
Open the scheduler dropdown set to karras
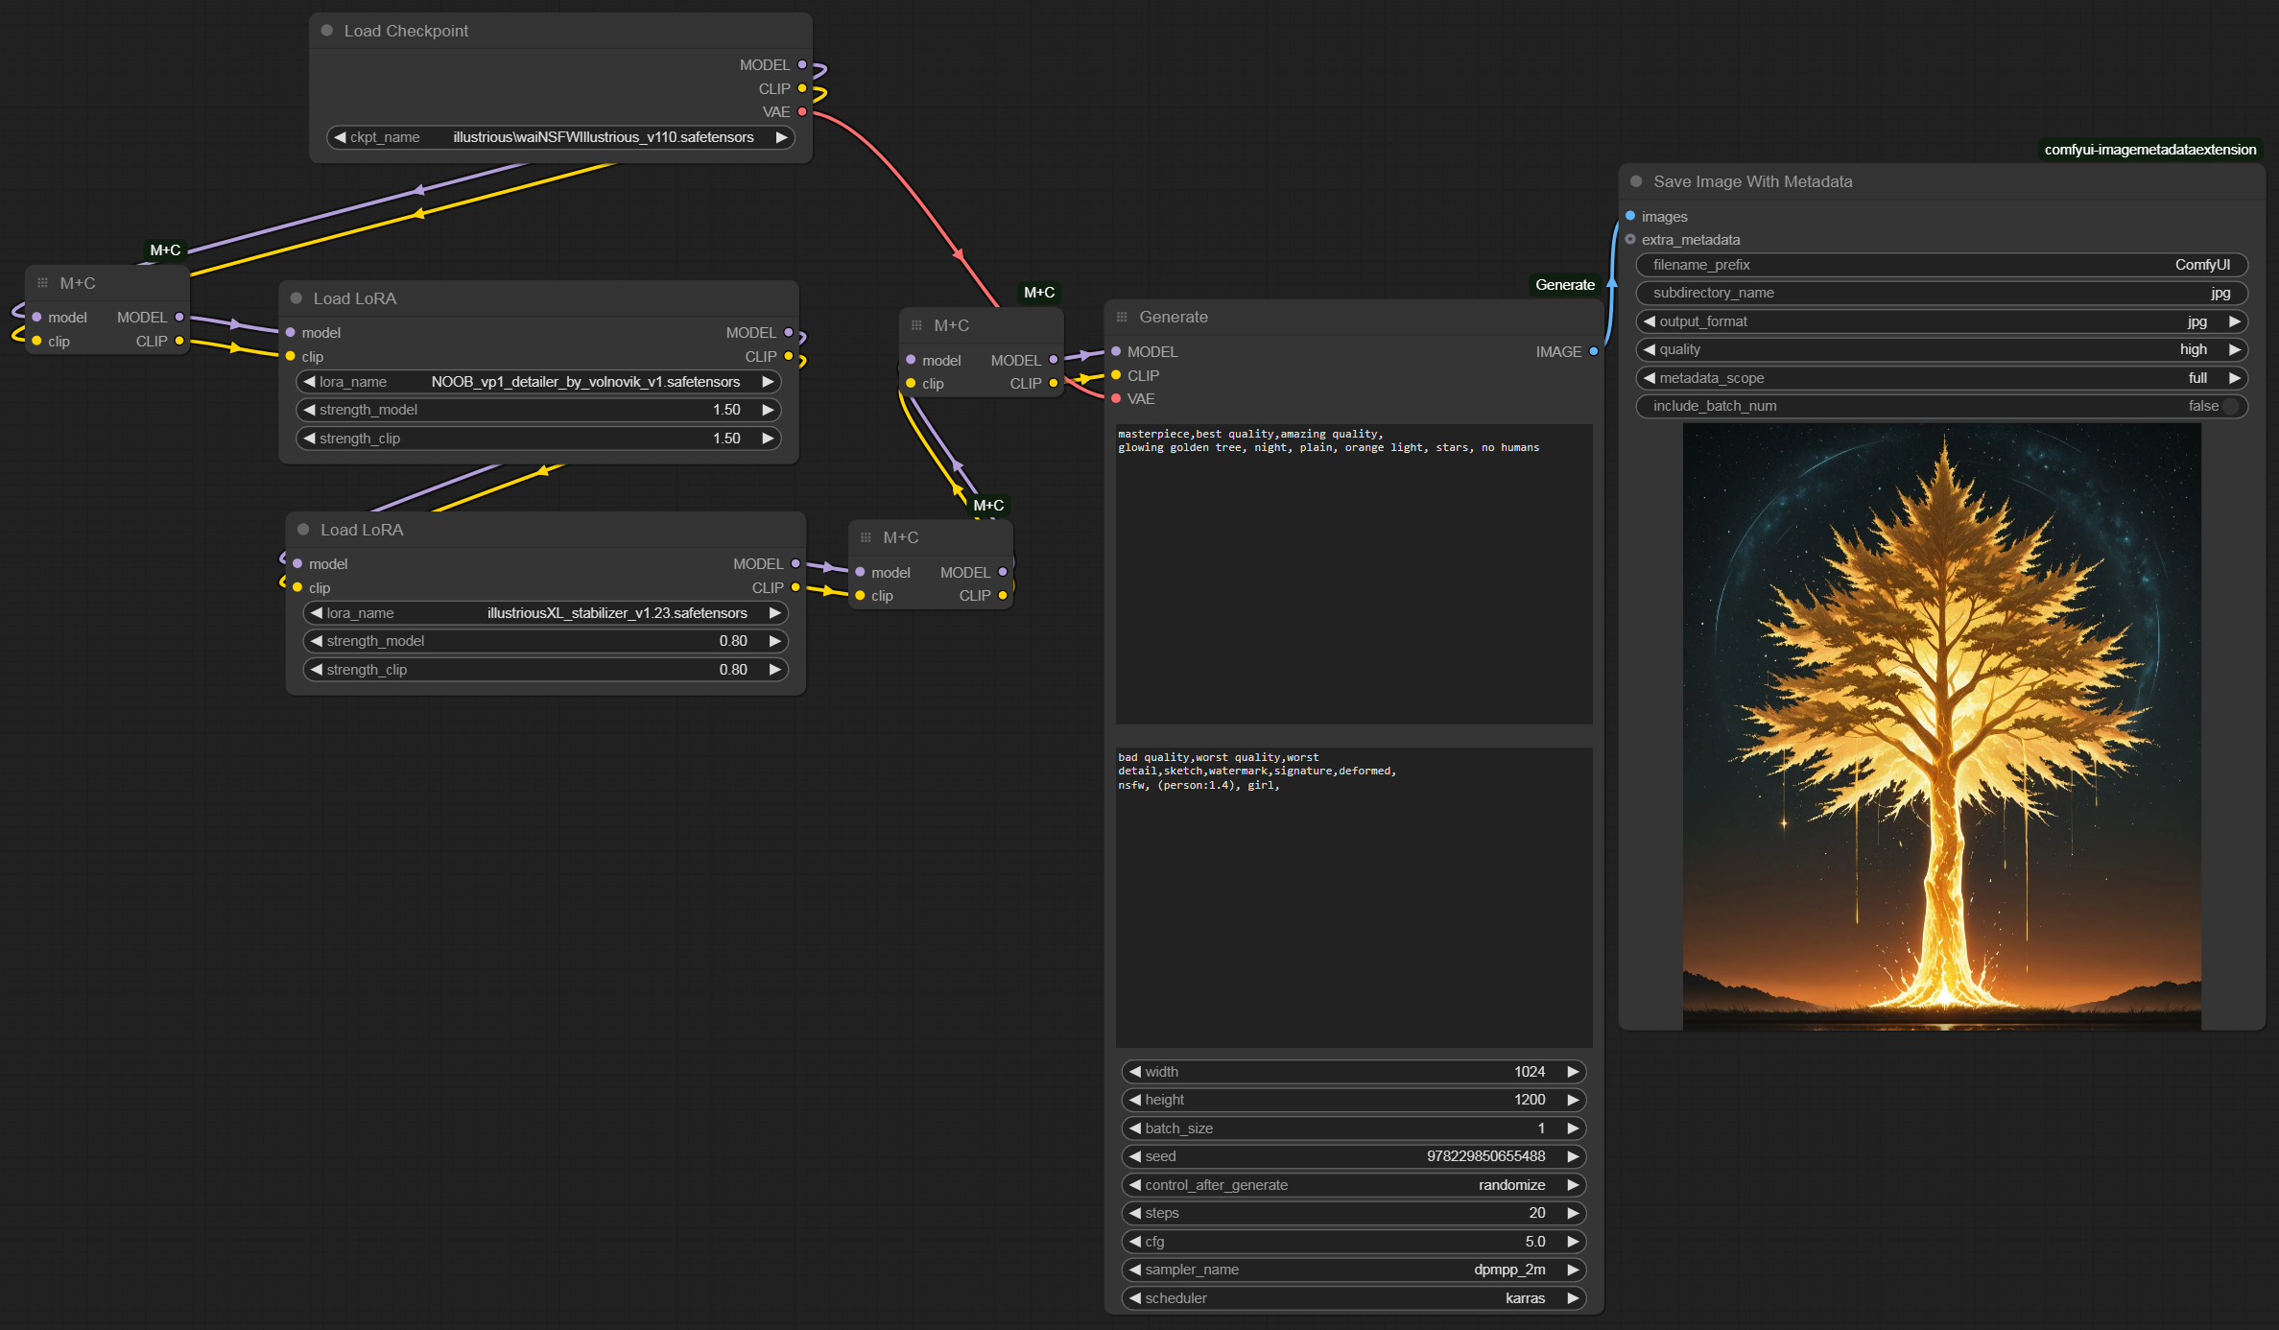pos(1353,1297)
